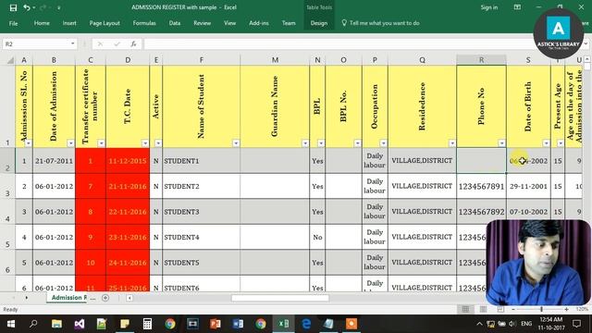592x333 pixels.
Task: Open PowerPoint from the taskbar
Action: pyautogui.click(x=216, y=324)
